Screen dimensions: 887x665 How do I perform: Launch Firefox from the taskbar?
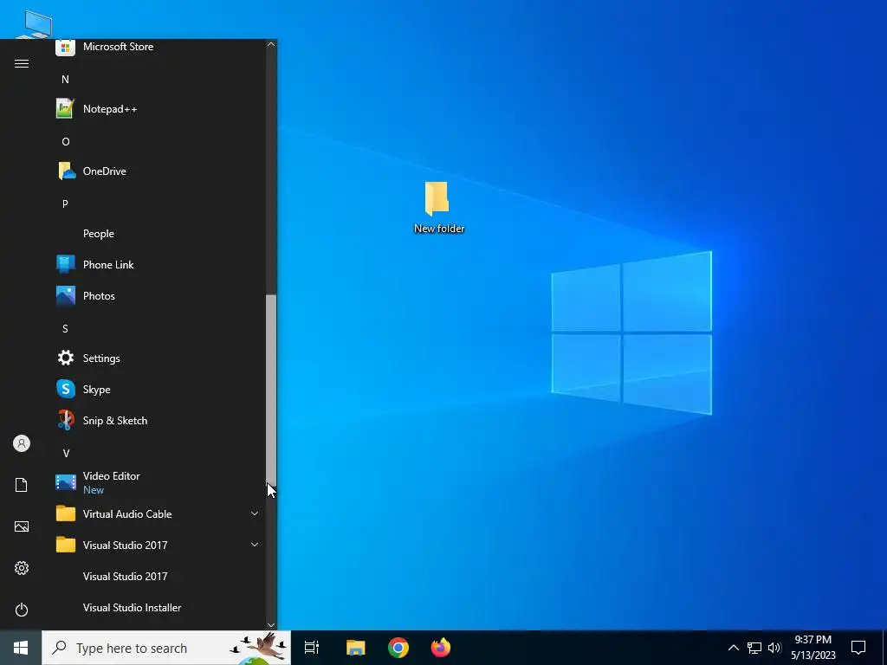(x=441, y=648)
